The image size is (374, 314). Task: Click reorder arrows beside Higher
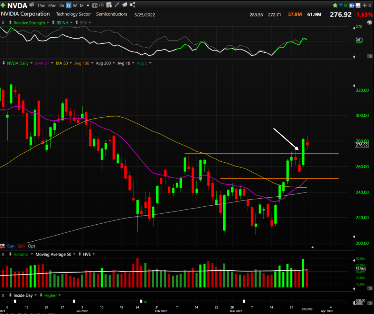(41, 295)
